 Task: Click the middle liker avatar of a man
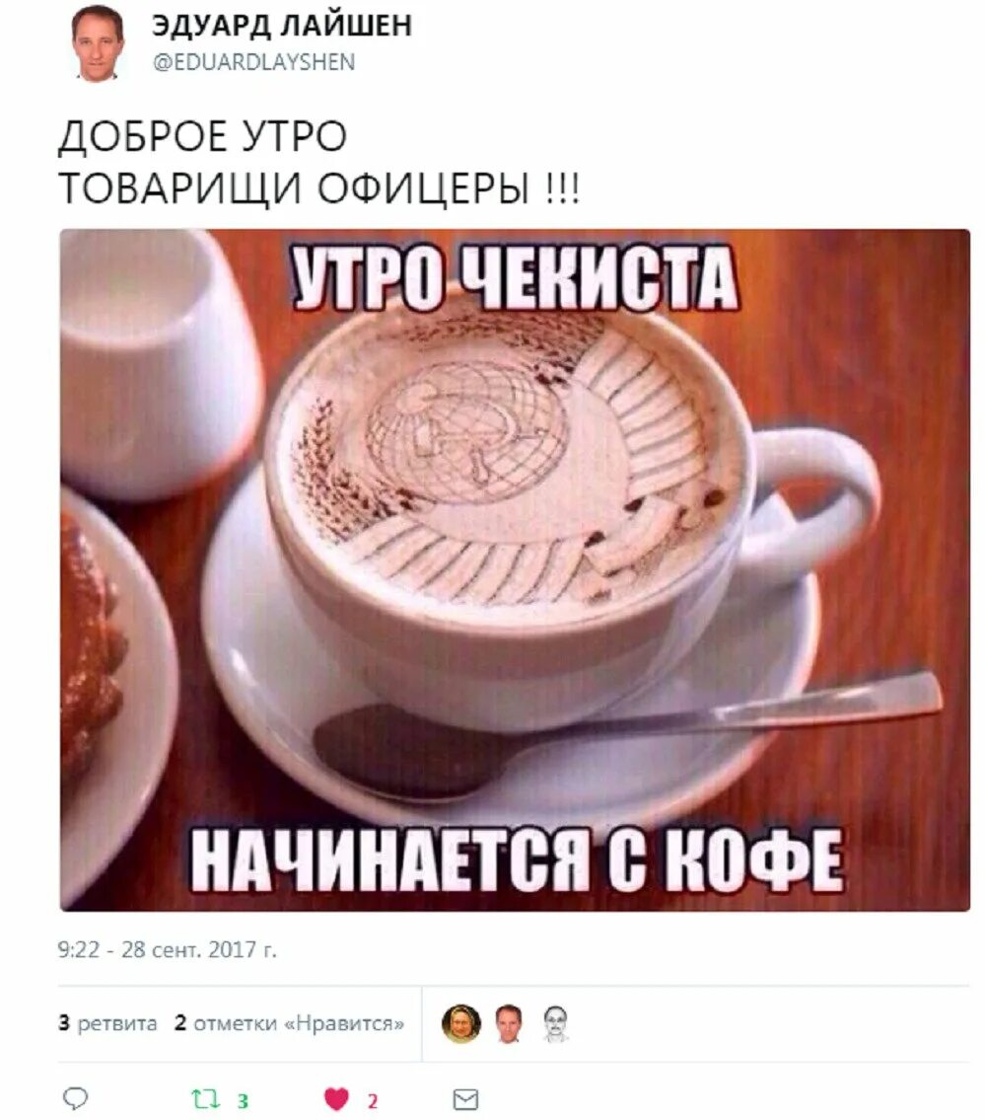508,1023
